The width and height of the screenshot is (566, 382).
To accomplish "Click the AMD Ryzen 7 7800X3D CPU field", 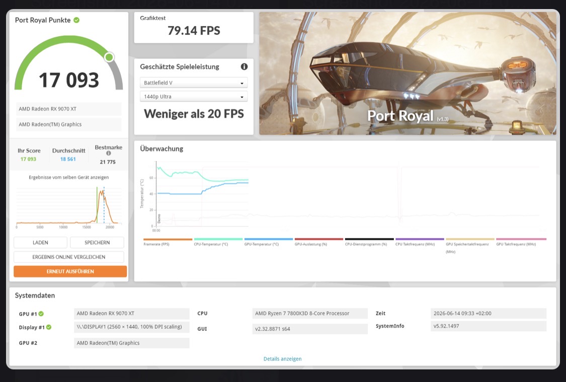I will click(x=310, y=314).
